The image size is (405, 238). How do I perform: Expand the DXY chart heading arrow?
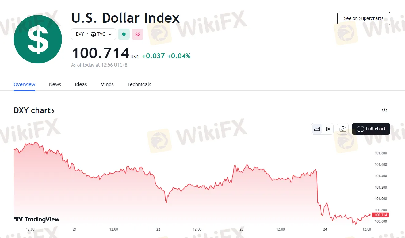coord(53,111)
